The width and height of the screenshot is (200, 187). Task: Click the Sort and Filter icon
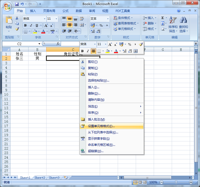(x=173, y=20)
